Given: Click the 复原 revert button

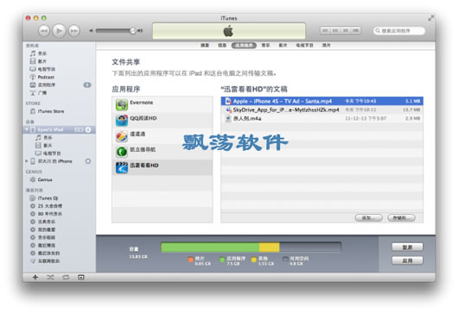Looking at the screenshot, I should tap(407, 247).
